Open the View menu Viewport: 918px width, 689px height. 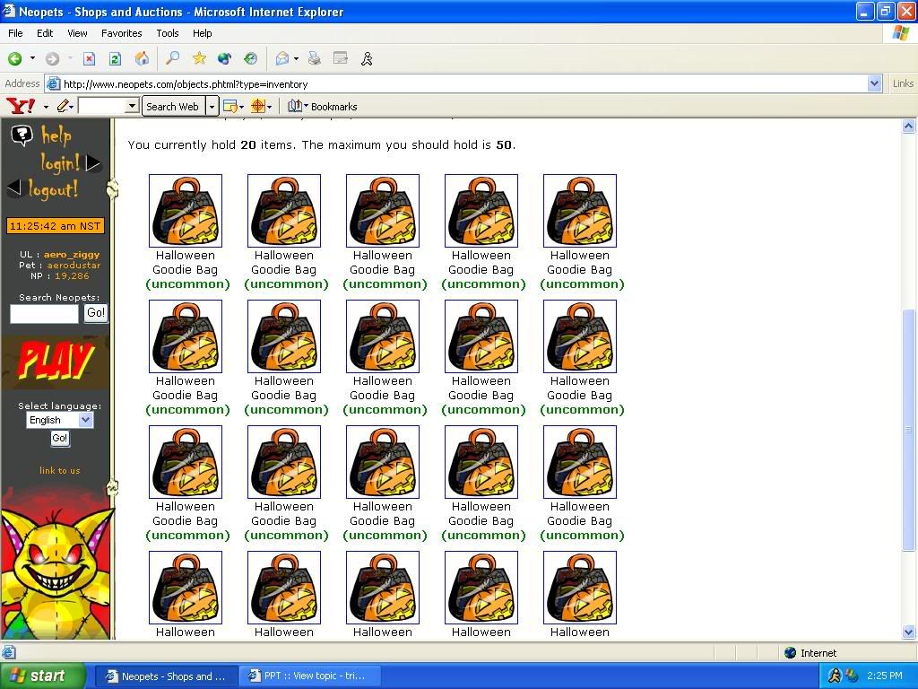(x=77, y=33)
